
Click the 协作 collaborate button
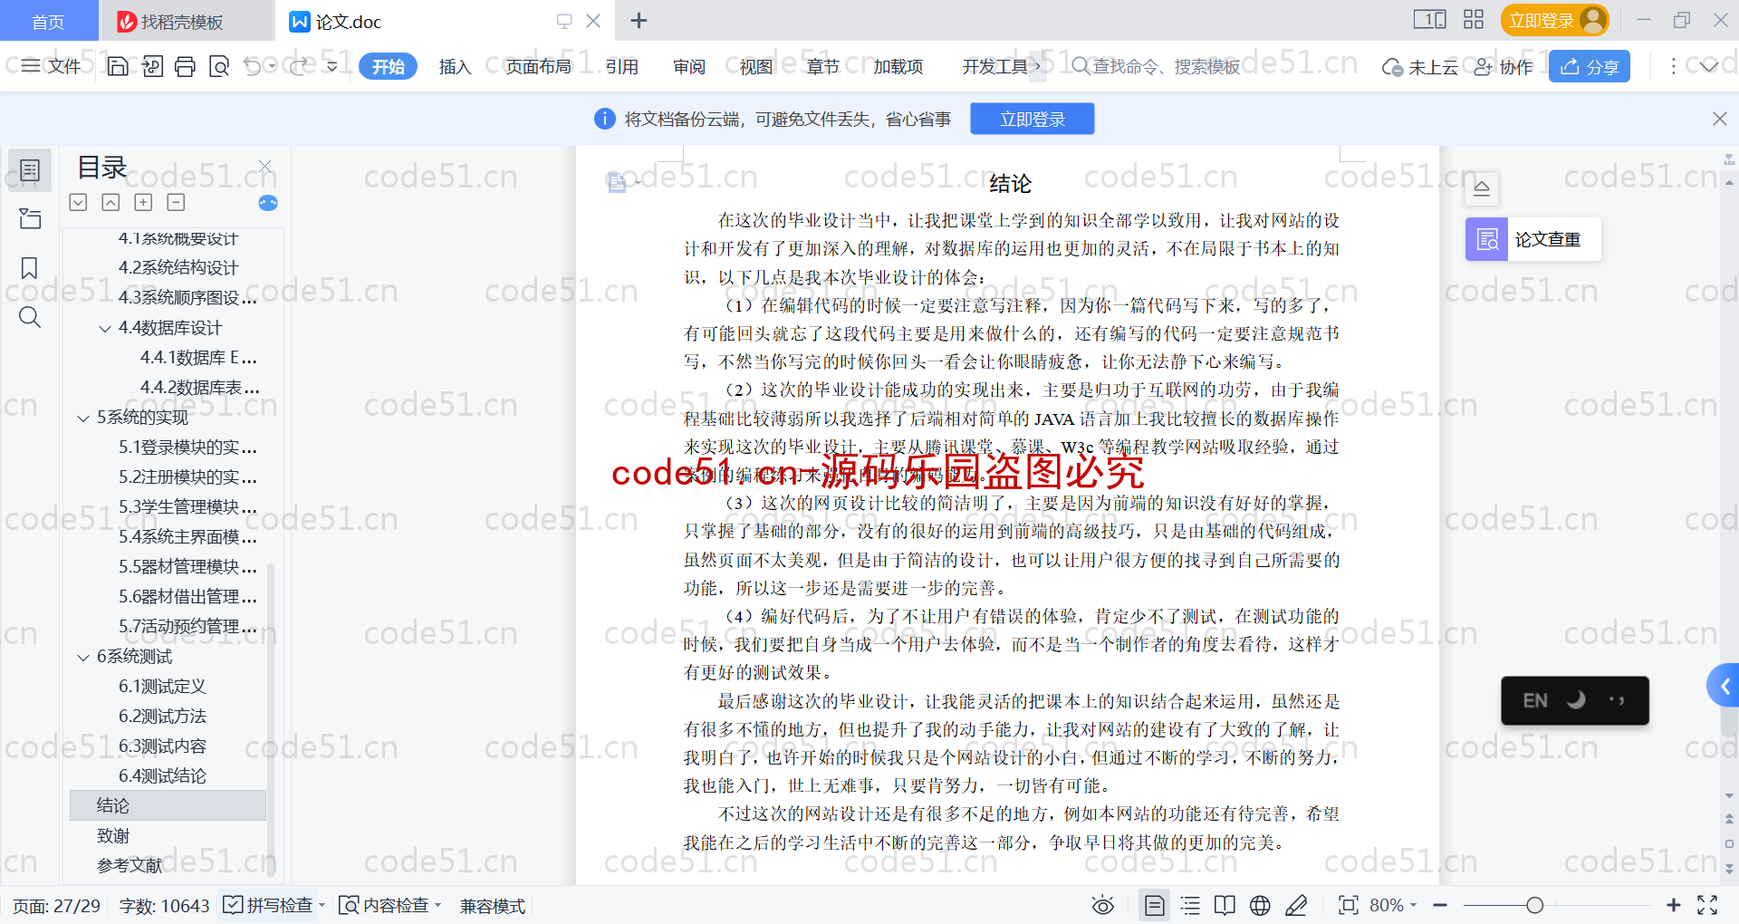[x=1503, y=66]
